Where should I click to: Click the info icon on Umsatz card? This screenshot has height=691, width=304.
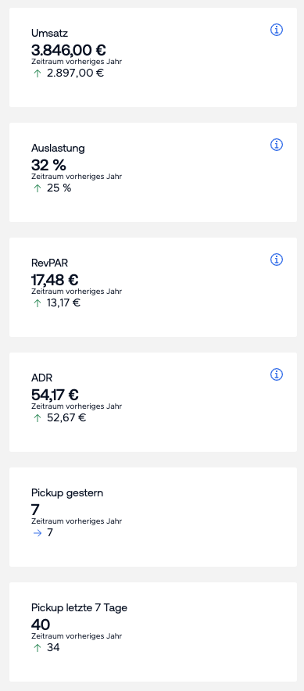tap(276, 30)
